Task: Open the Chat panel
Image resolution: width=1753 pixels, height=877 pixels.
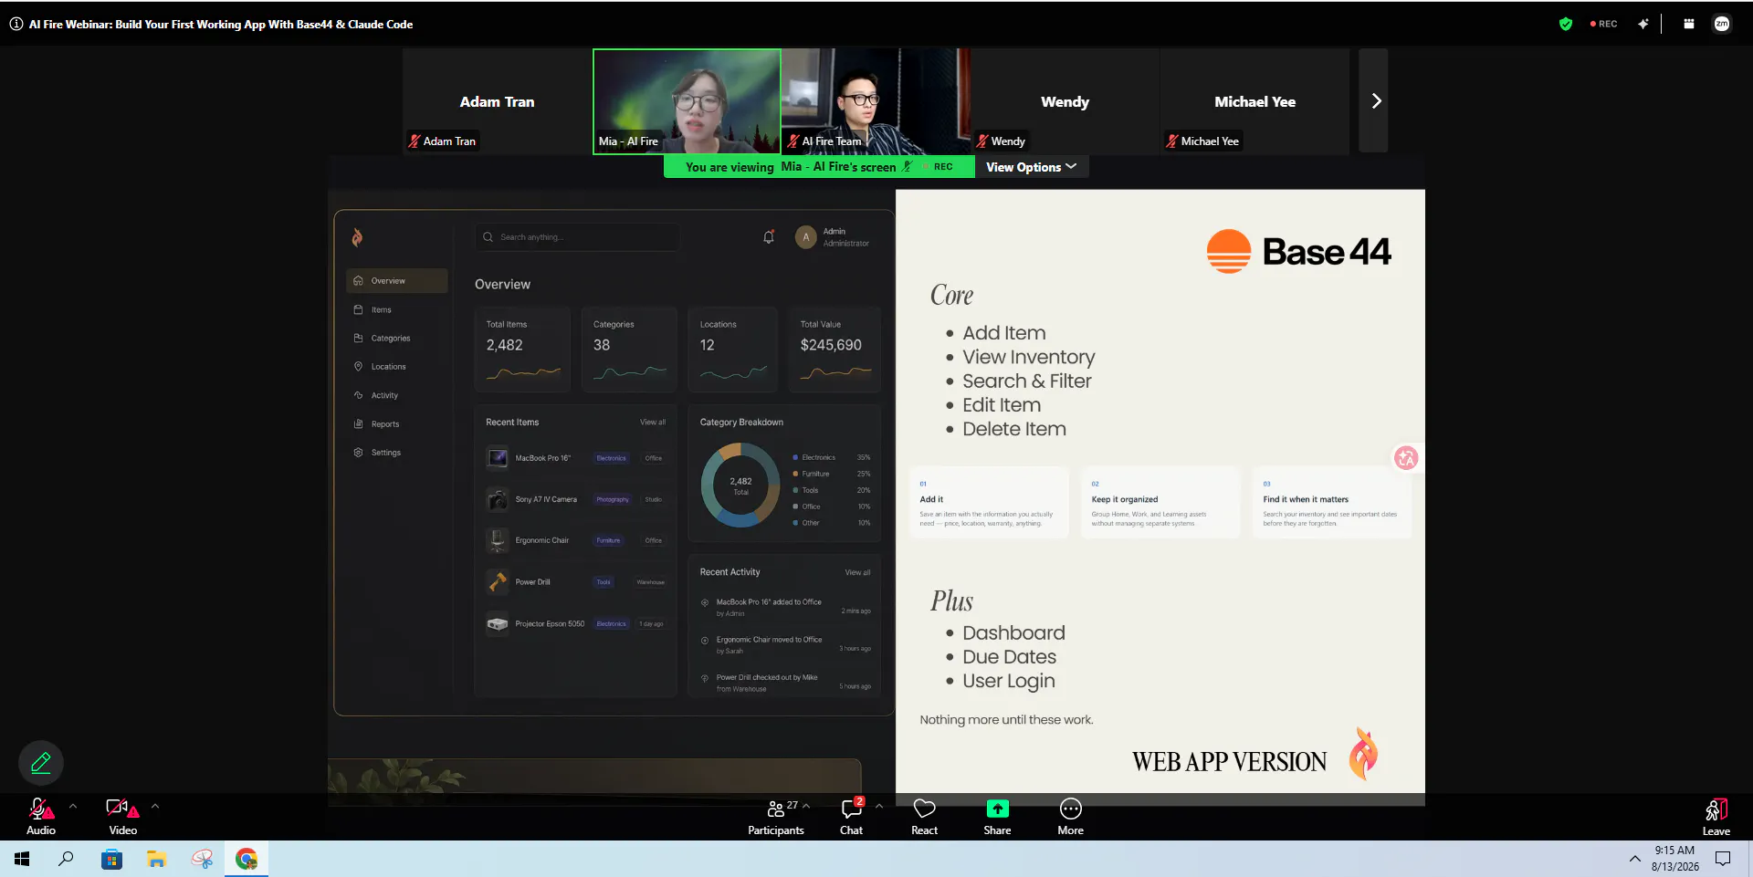Action: pyautogui.click(x=852, y=817)
